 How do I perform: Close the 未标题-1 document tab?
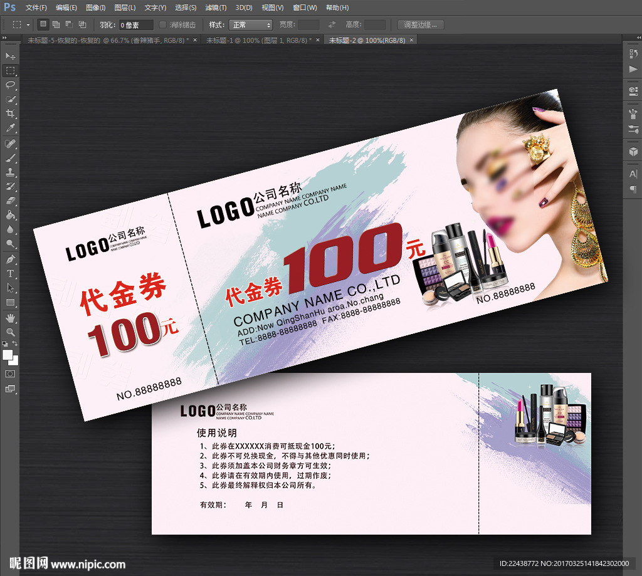tap(318, 39)
